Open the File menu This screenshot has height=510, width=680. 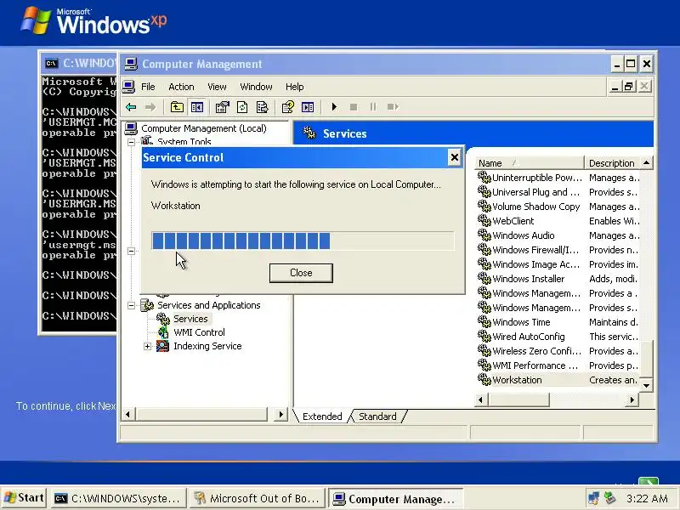pos(148,87)
